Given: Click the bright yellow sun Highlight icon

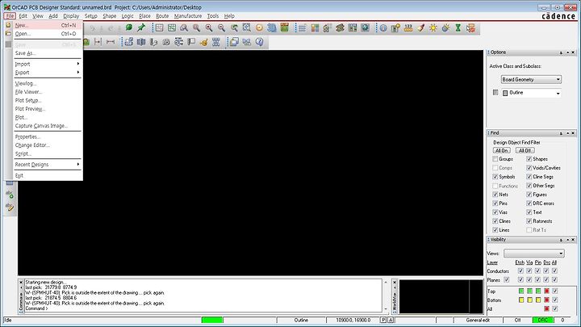Looking at the screenshot, I should pos(433,27).
